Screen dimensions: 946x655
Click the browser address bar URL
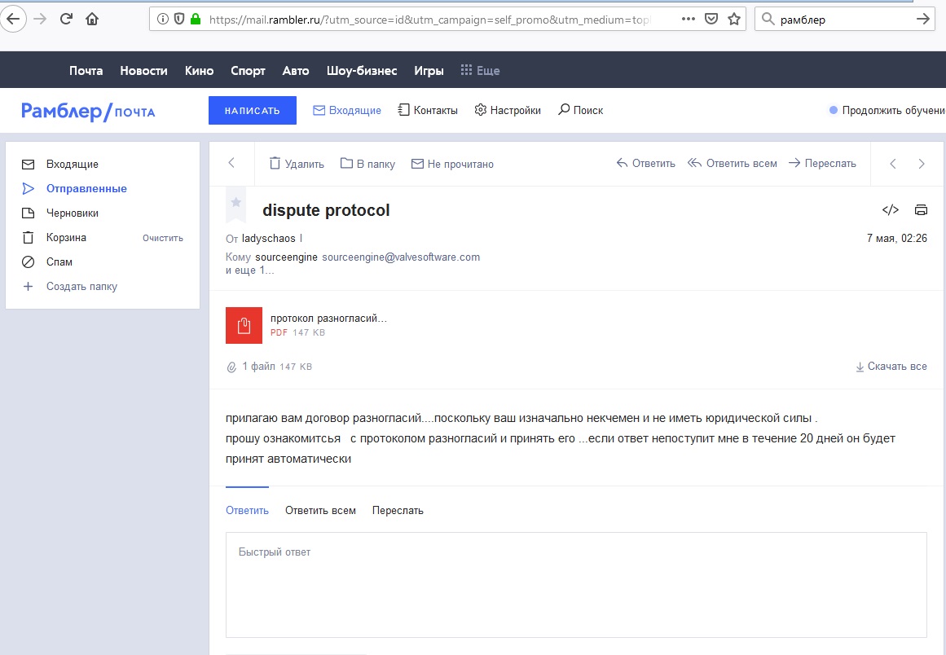tap(429, 20)
